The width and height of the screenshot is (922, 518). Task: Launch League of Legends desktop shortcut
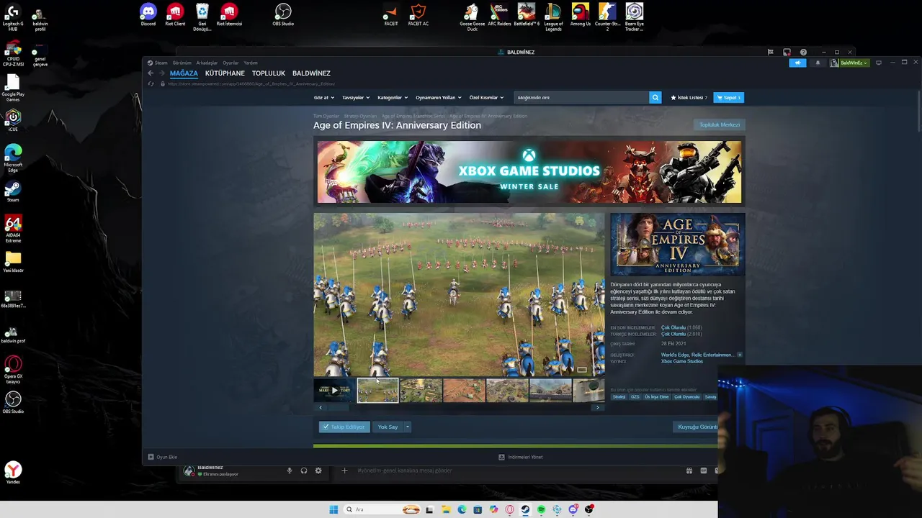pos(554,17)
